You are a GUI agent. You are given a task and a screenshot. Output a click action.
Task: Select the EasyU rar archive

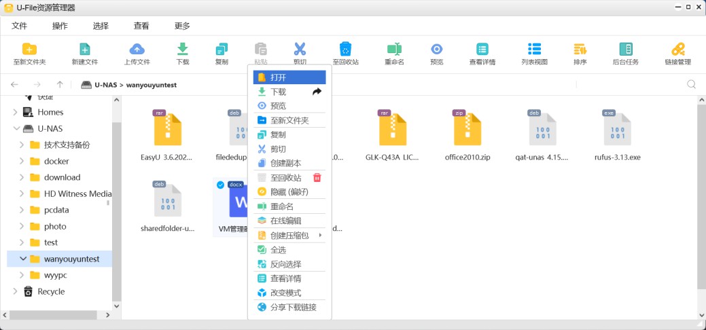[x=167, y=135]
